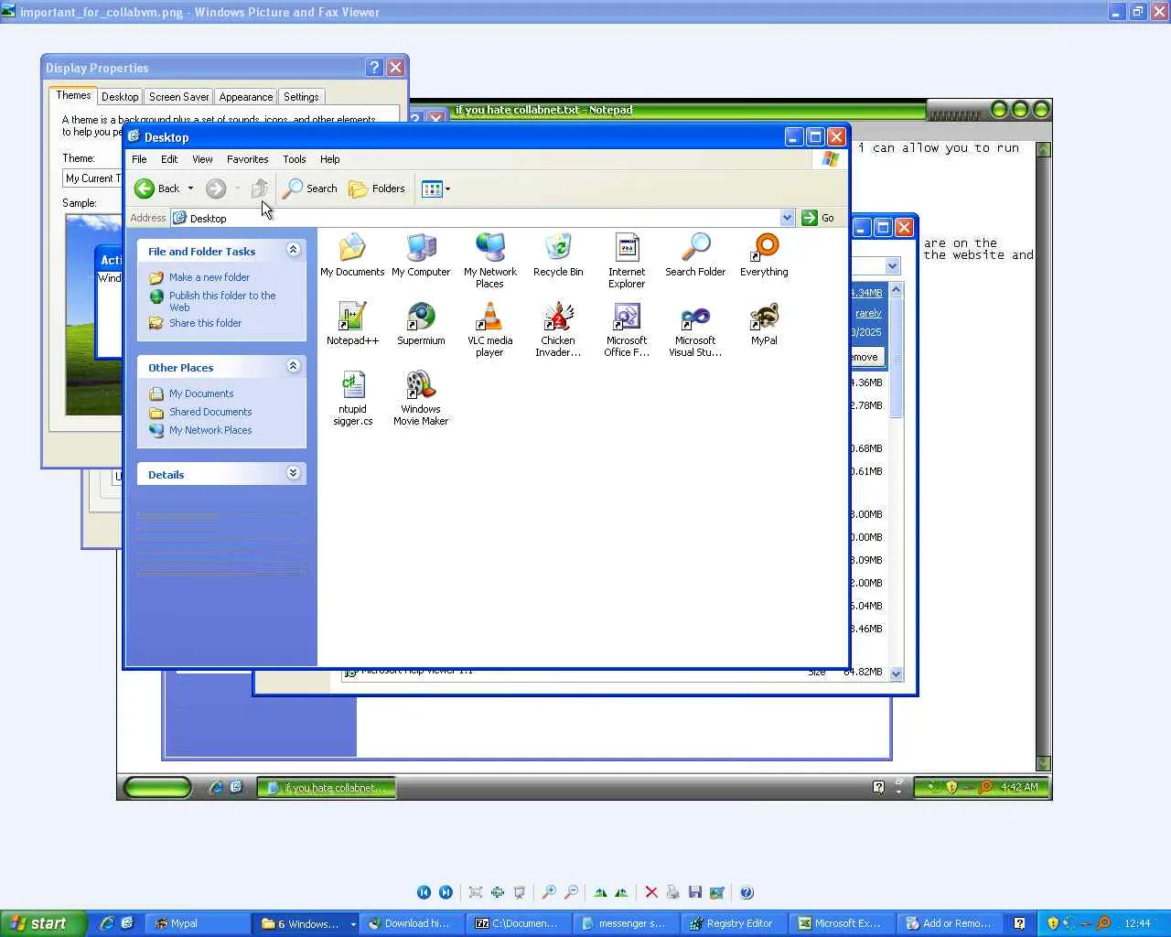Viewport: 1171px width, 937px height.
Task: Click the Windows start button
Action: coord(43,923)
